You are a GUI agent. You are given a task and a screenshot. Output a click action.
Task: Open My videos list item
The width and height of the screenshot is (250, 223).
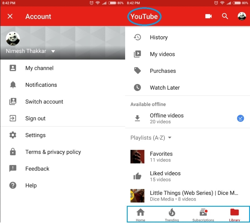(x=188, y=54)
